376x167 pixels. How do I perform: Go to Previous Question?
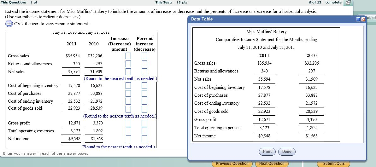click(232, 164)
